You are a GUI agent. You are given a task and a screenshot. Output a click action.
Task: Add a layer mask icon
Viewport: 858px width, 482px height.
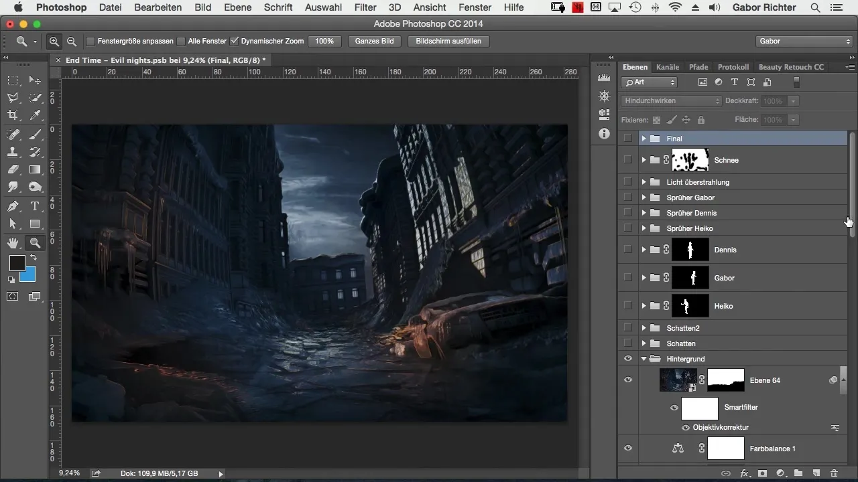[762, 473]
